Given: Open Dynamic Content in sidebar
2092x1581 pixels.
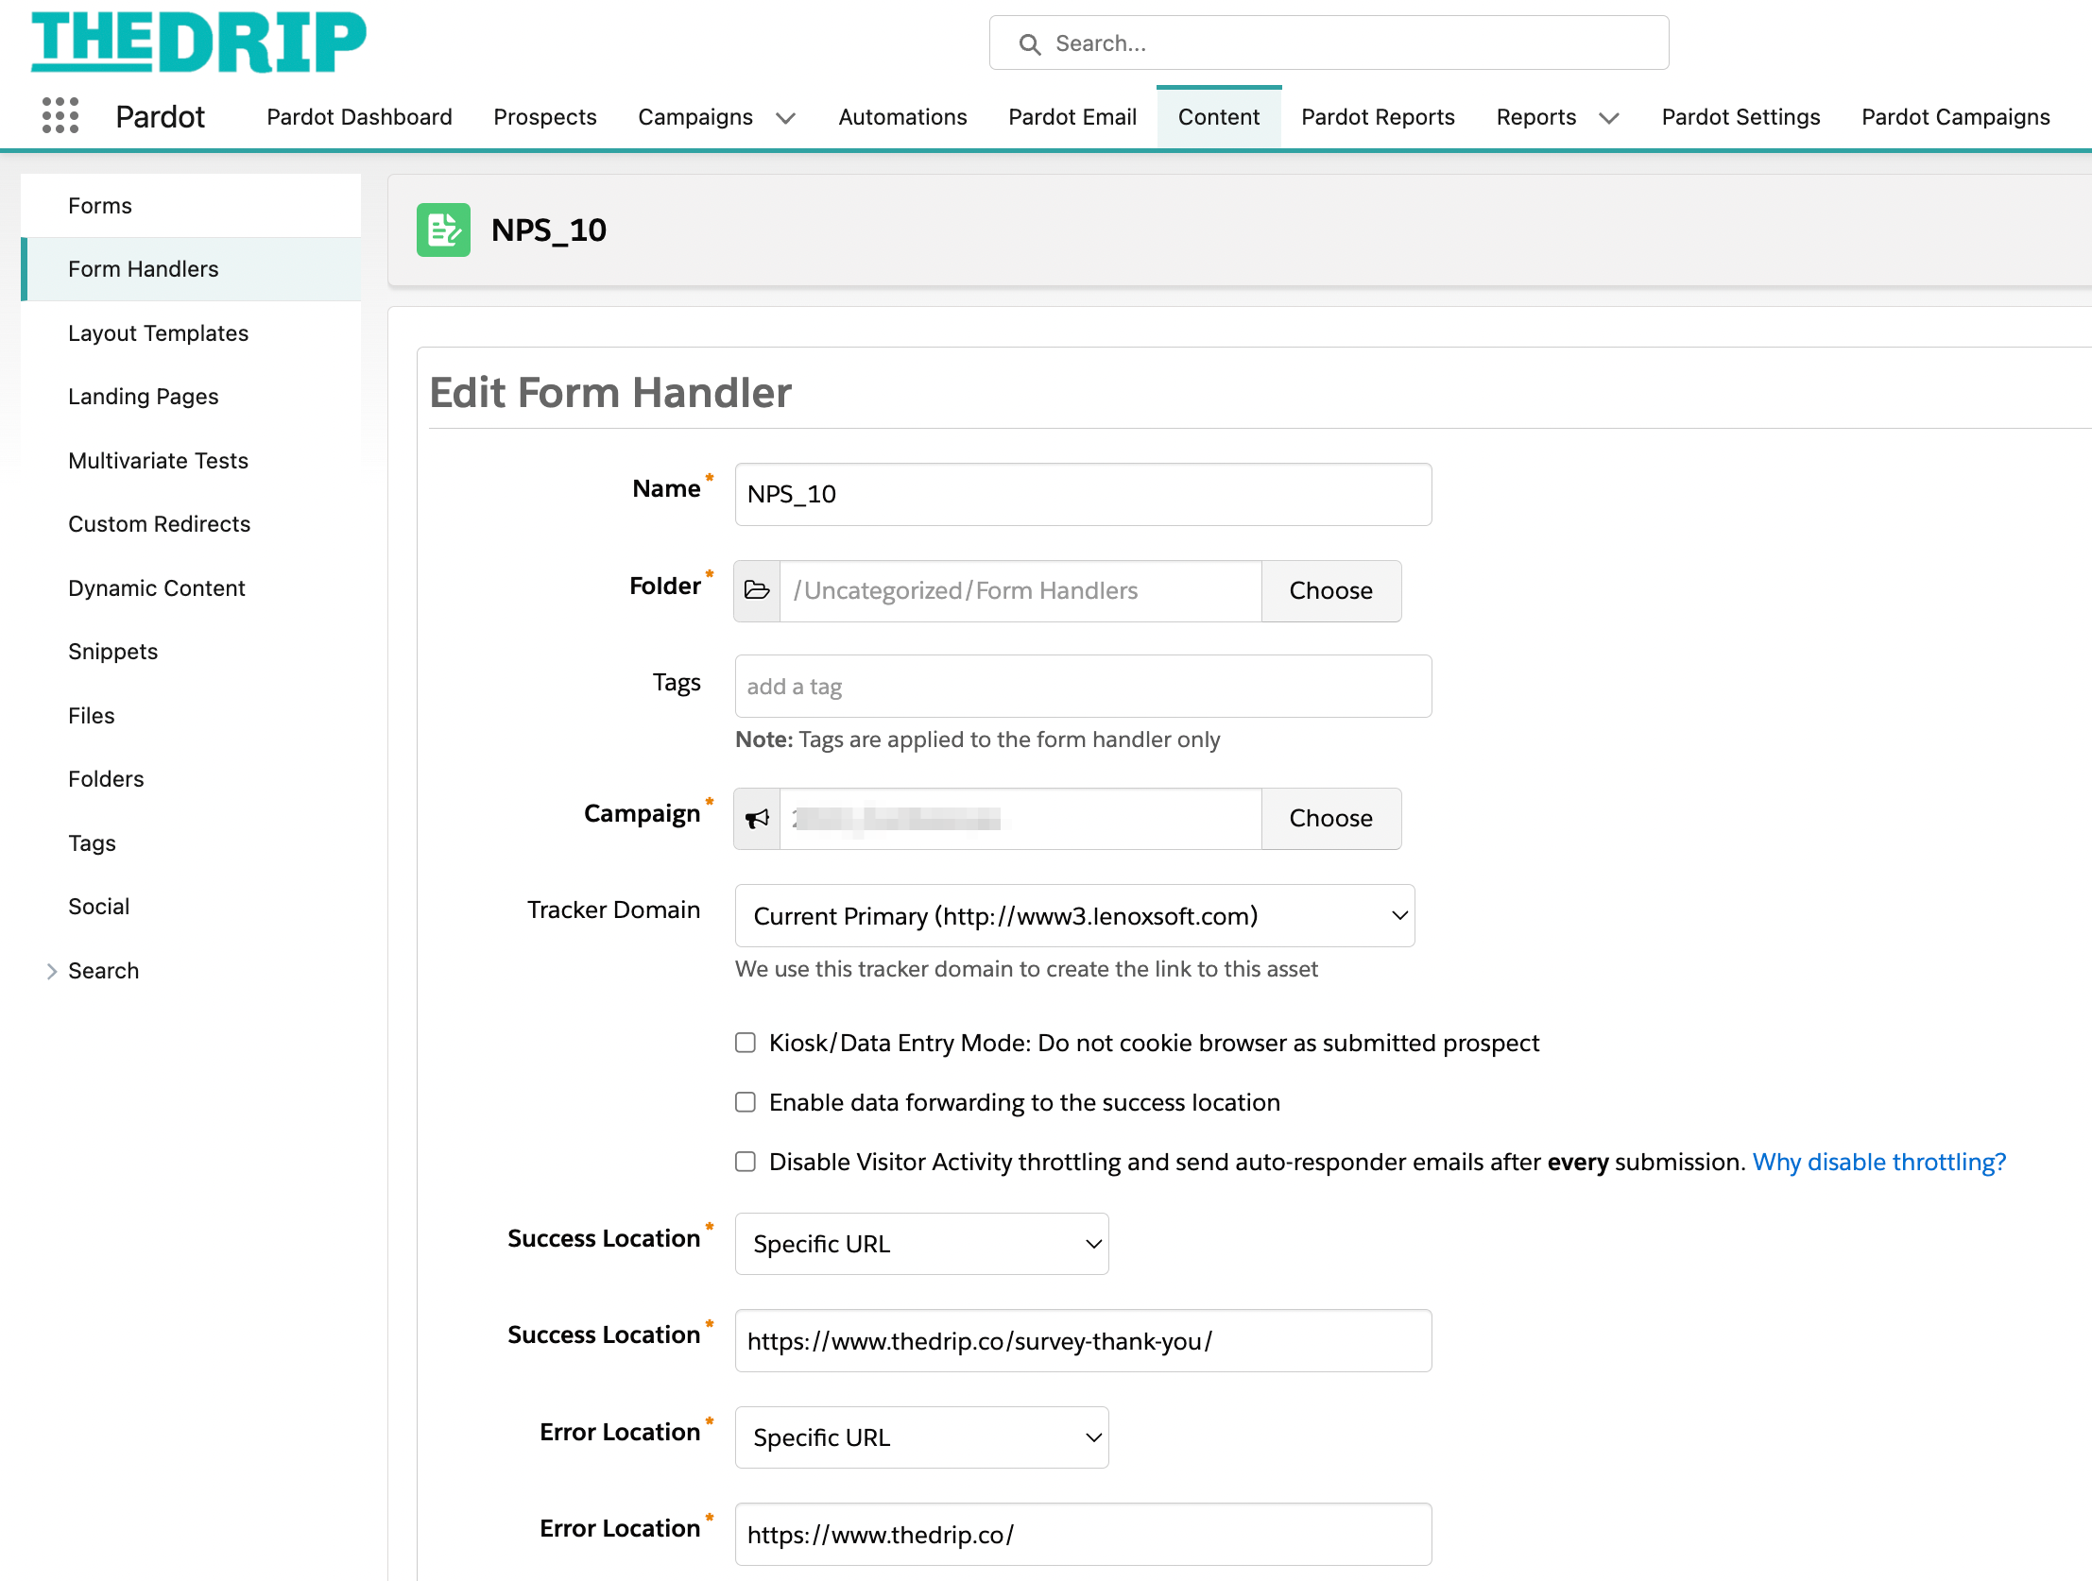Looking at the screenshot, I should pos(191,589).
